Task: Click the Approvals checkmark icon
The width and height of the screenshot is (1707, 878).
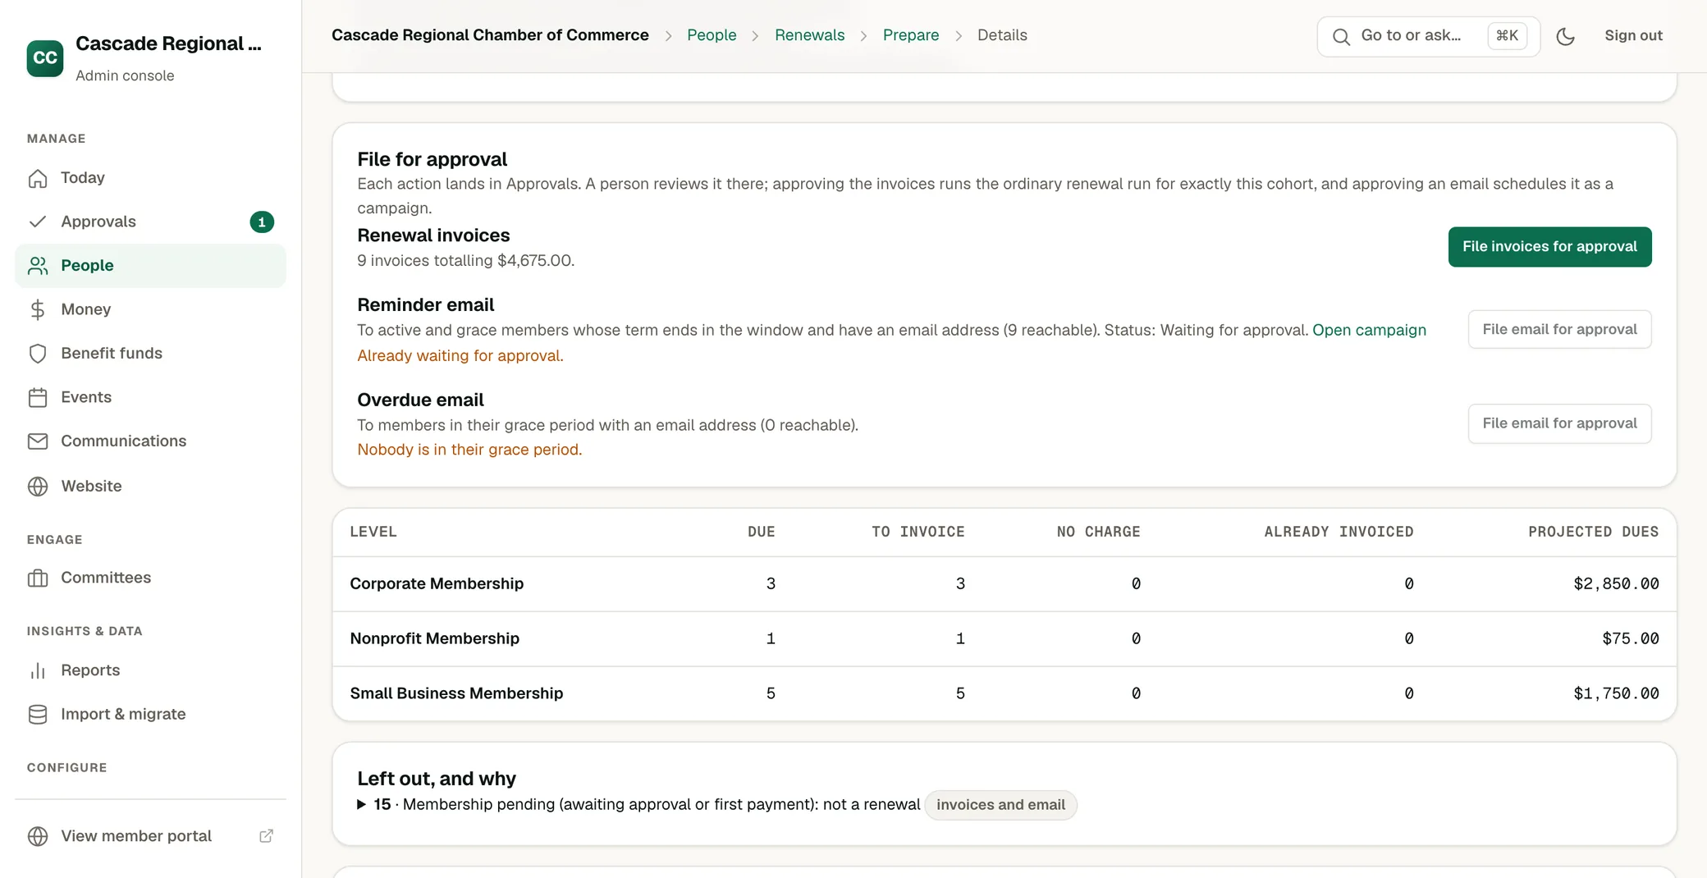Action: (38, 222)
